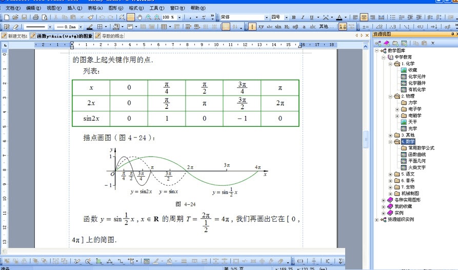Collapse the 1. 化学 tree node
This screenshot has height=270, width=458.
coord(390,64)
